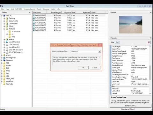Expand the Local Disk (C:) node

coord(4,42)
